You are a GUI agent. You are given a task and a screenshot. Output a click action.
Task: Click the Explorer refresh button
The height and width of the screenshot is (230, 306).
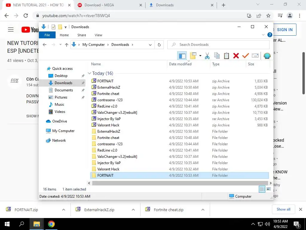[159, 45]
